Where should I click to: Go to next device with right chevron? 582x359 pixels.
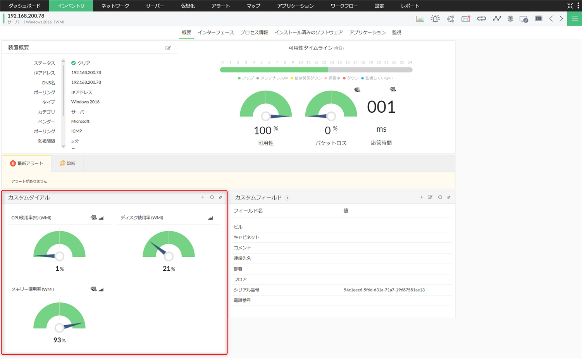(x=561, y=19)
